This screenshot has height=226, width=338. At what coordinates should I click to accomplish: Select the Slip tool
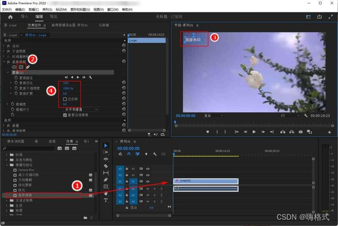pos(106,173)
